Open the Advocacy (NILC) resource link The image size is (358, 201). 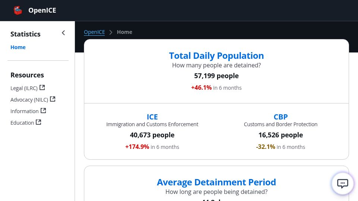tap(33, 100)
